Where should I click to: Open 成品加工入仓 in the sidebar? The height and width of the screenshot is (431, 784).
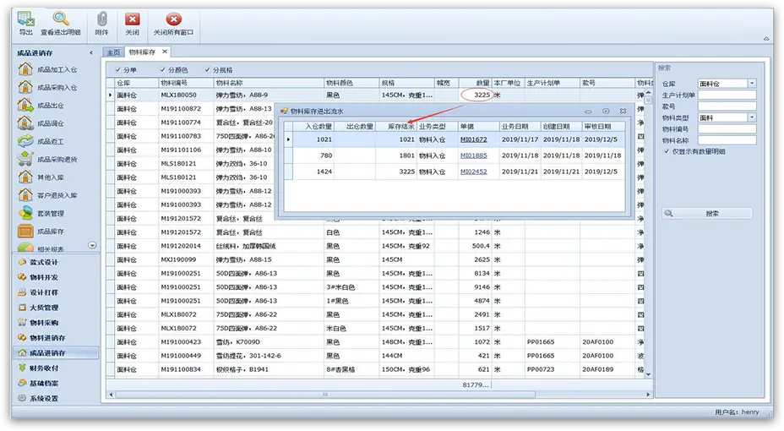click(47, 69)
